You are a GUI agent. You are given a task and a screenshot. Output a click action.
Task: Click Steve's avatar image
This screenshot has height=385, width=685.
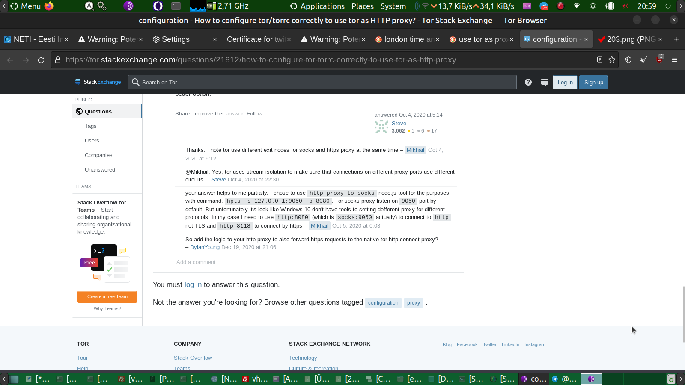(381, 127)
